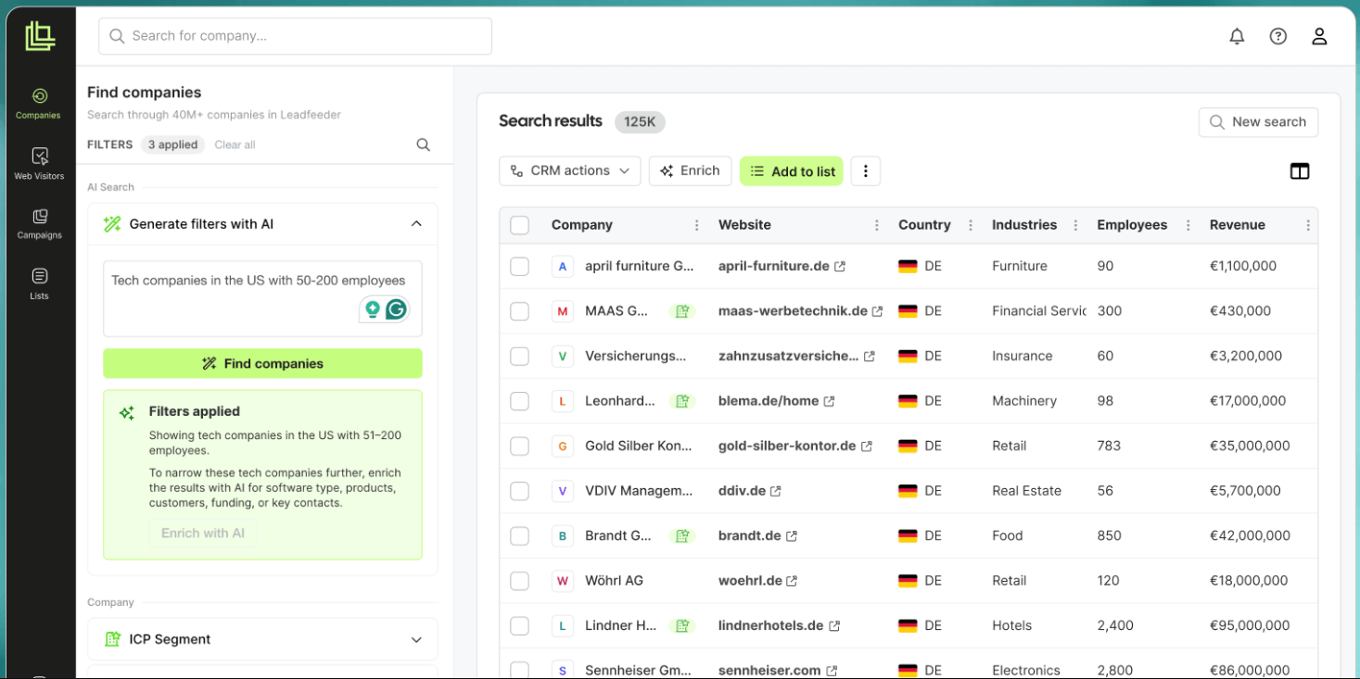Select the Brandt row checkbox
1360x679 pixels.
click(520, 536)
